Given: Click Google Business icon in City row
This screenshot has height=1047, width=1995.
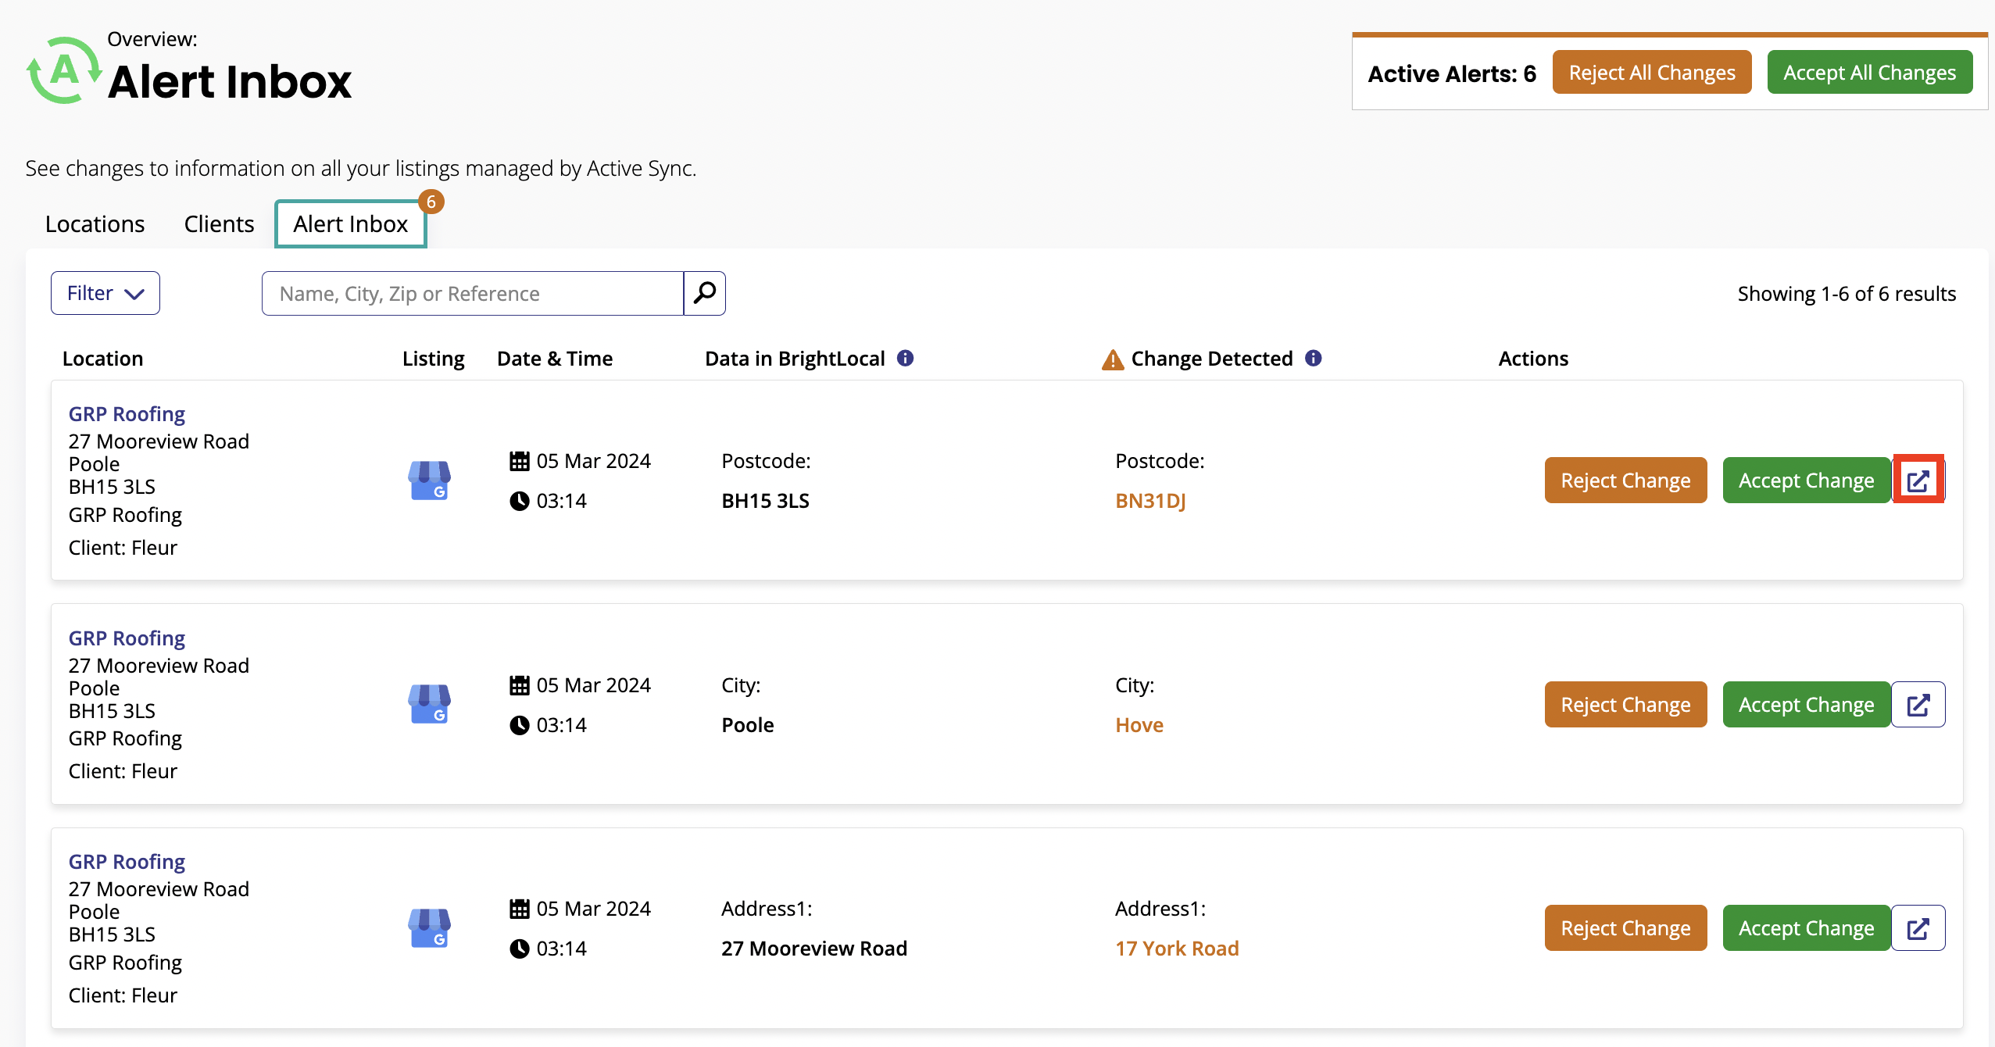Looking at the screenshot, I should [429, 704].
